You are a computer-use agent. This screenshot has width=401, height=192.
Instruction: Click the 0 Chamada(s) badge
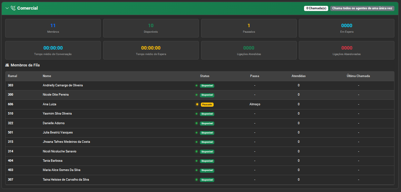(316, 8)
